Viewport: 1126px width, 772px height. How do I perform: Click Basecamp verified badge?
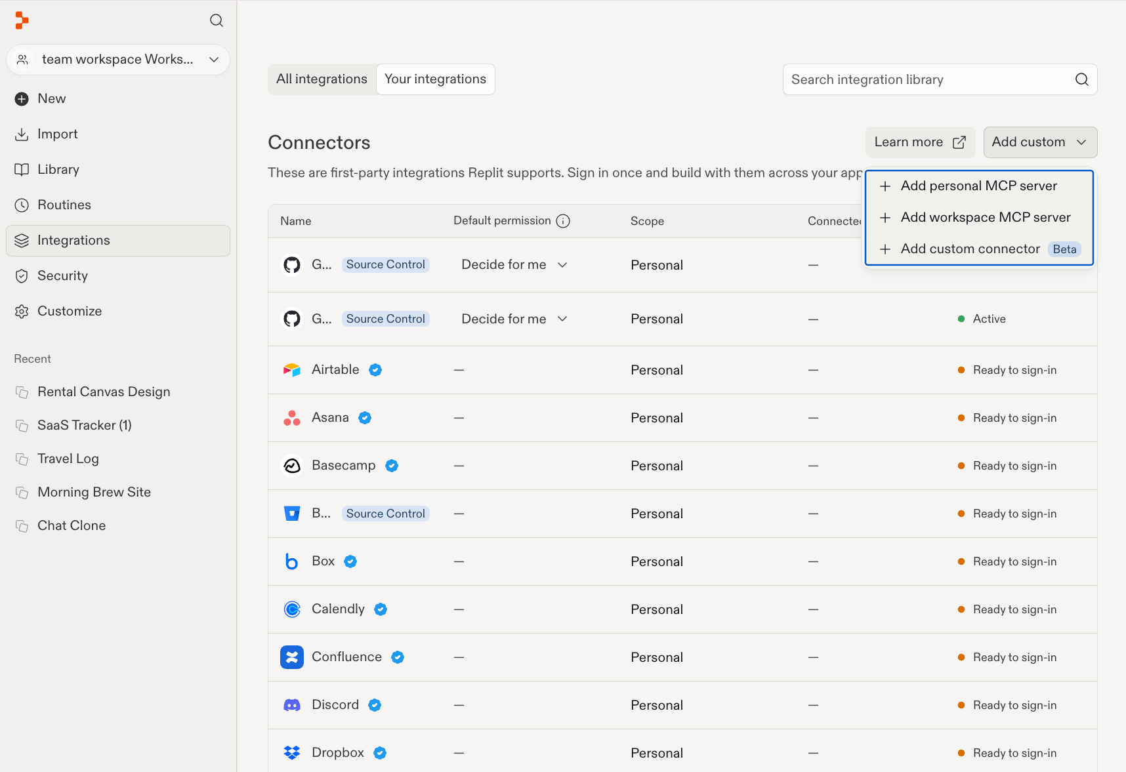click(x=392, y=466)
